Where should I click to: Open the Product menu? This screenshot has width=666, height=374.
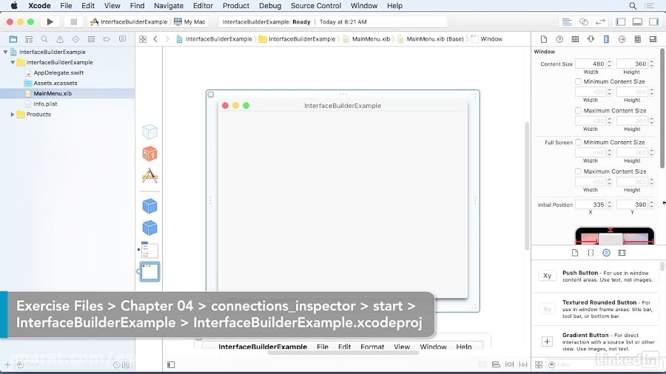[236, 5]
